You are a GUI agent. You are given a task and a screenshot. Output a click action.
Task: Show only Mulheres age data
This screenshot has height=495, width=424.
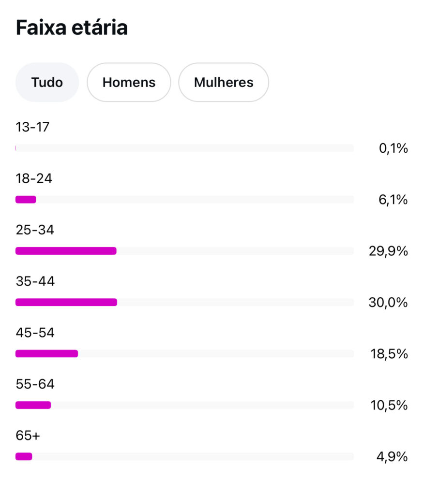coord(224,82)
